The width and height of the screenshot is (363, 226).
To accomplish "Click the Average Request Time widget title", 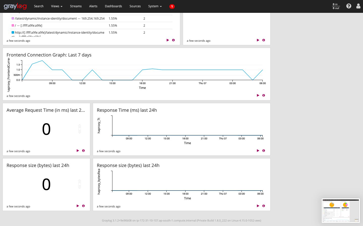I will (x=46, y=110).
